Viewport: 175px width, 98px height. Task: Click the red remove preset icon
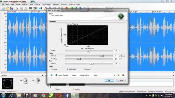pyautogui.click(x=123, y=75)
